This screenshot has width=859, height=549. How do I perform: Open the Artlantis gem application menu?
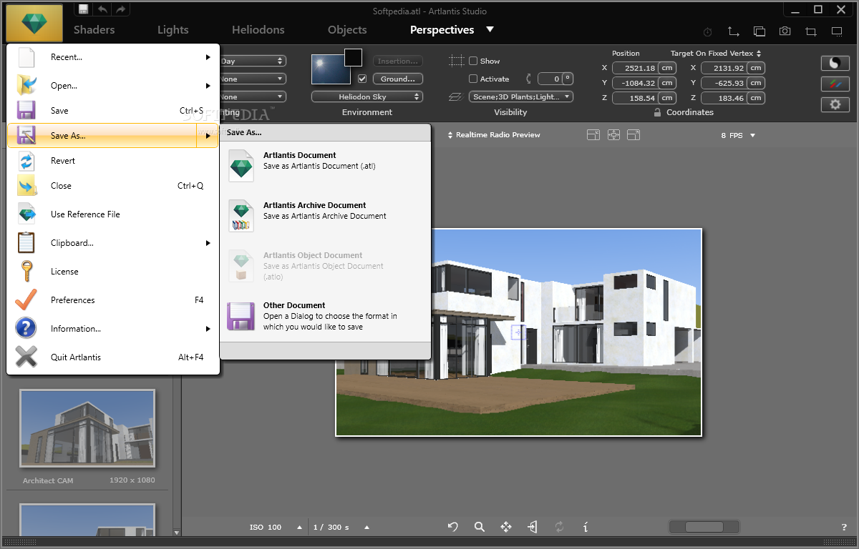pyautogui.click(x=34, y=23)
